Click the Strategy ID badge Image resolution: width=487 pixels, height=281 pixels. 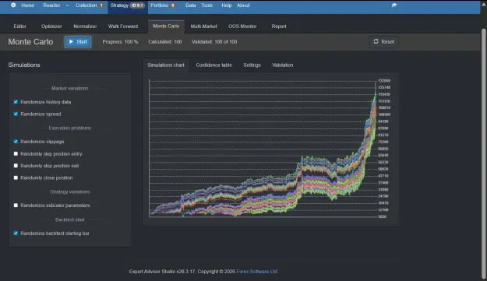[x=137, y=5]
